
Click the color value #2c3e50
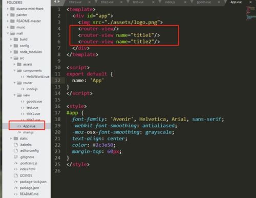pyautogui.click(x=103, y=145)
